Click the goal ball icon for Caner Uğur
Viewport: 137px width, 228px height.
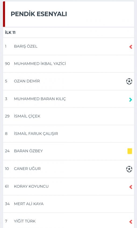(x=129, y=169)
